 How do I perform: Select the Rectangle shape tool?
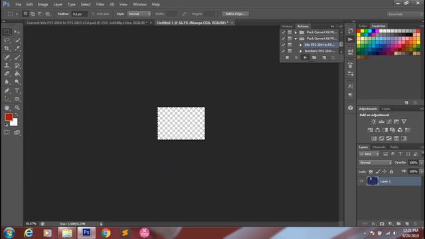(17, 99)
